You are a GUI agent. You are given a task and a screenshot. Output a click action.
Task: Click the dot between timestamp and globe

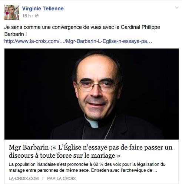tap(33, 16)
